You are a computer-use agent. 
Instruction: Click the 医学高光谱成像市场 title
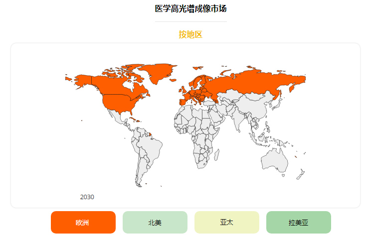[x=190, y=8]
